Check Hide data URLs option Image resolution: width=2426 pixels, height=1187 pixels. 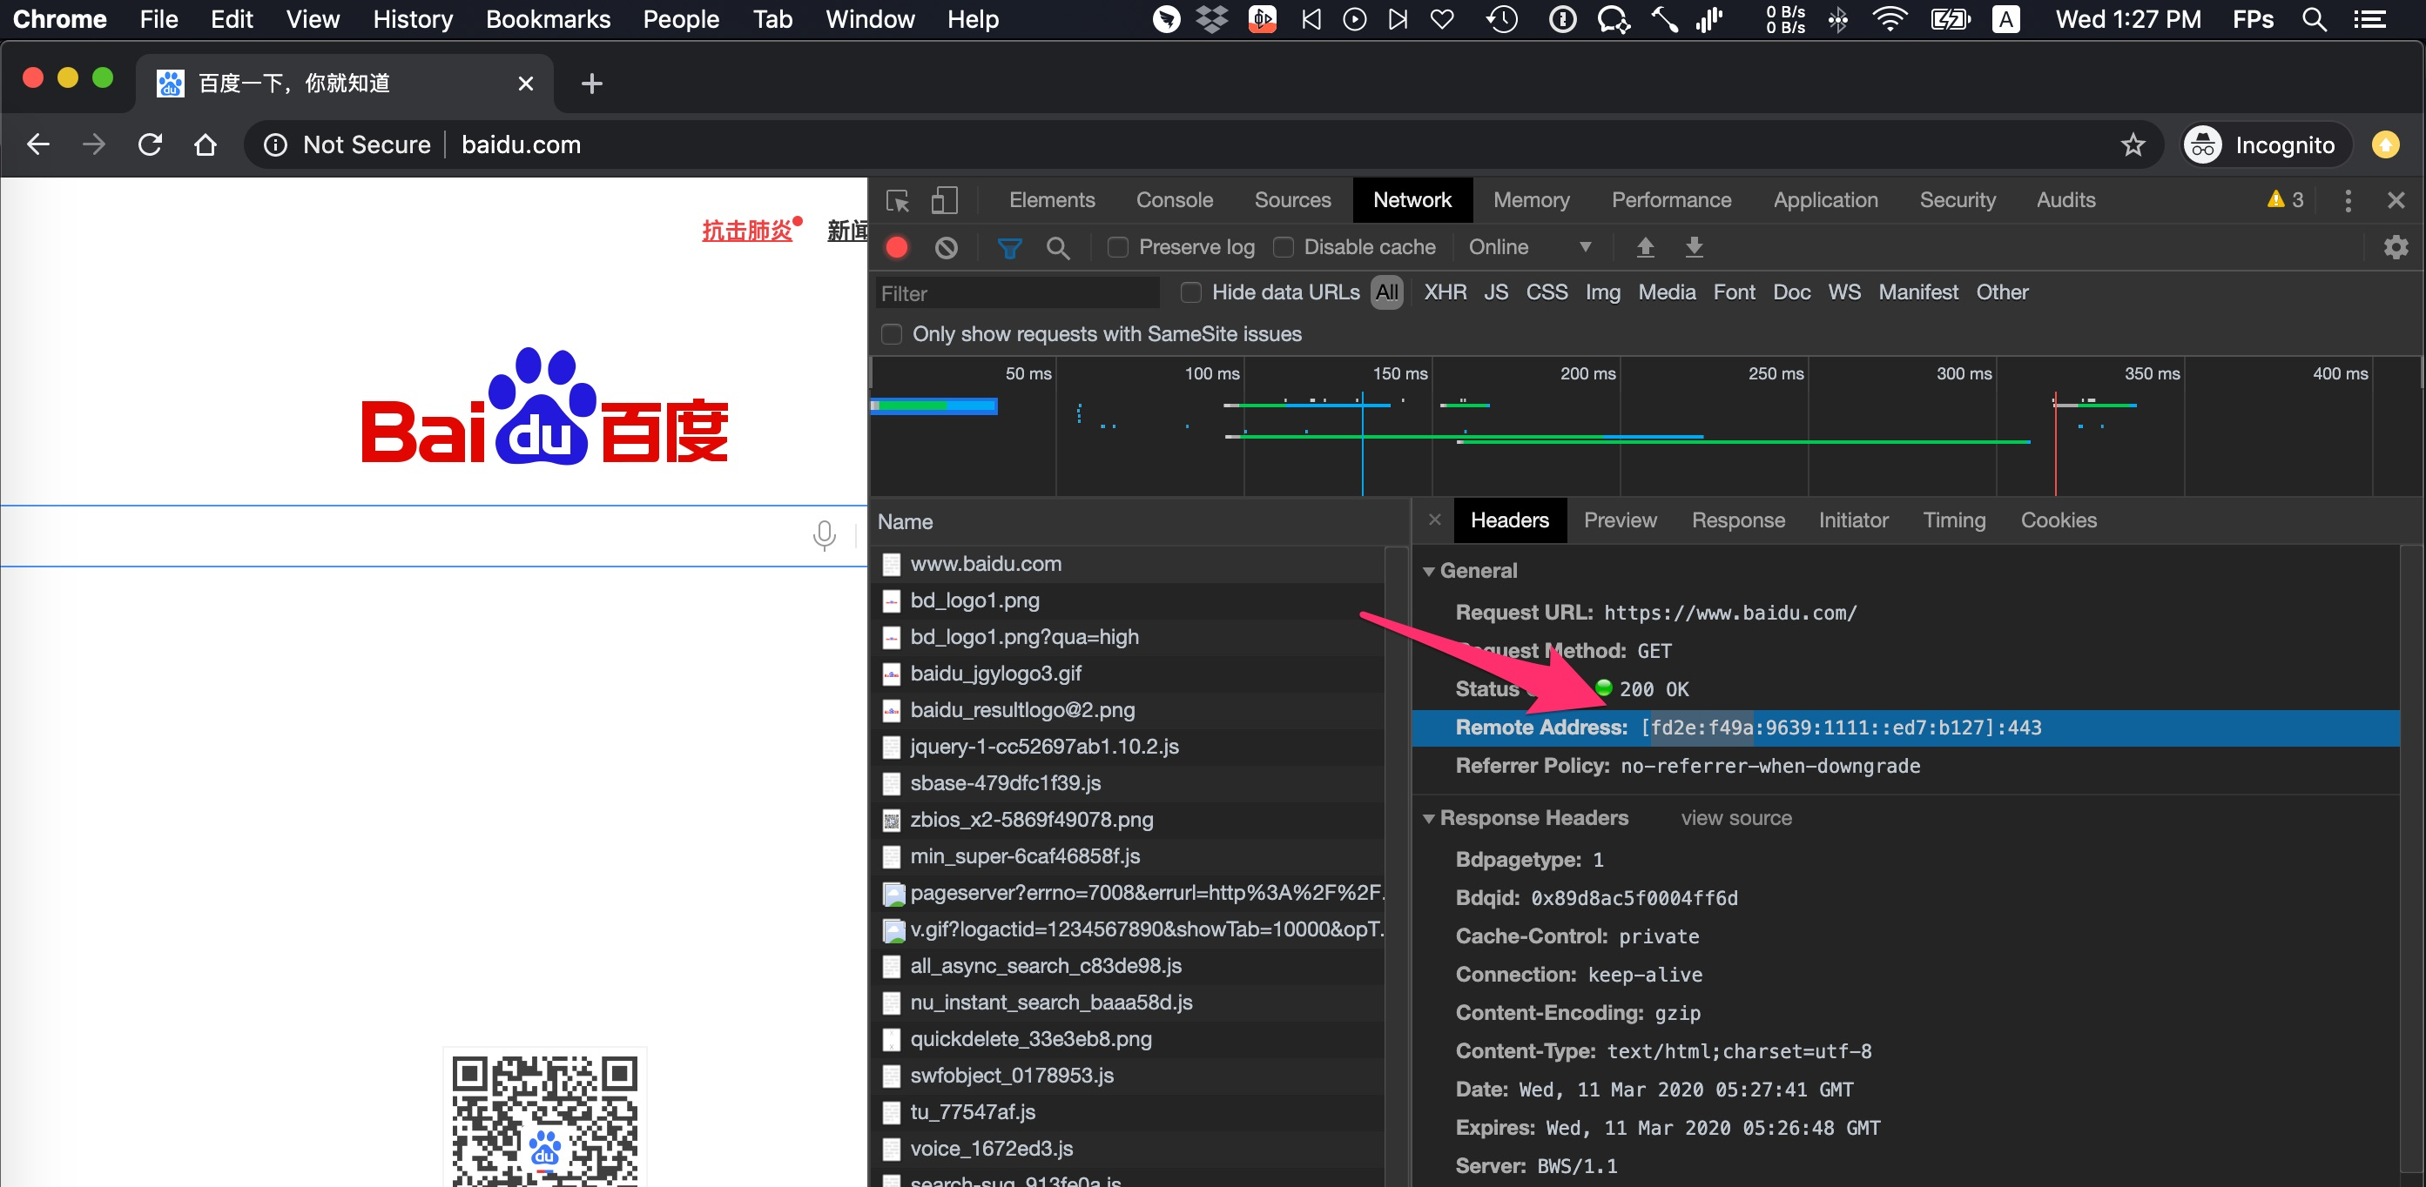coord(1191,292)
